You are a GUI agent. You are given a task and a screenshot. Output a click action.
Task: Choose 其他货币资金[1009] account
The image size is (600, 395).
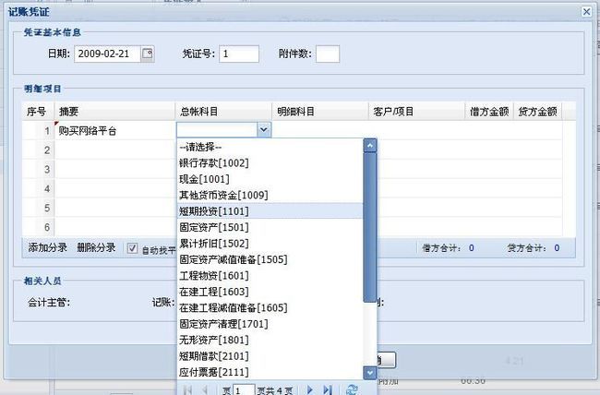coord(270,196)
